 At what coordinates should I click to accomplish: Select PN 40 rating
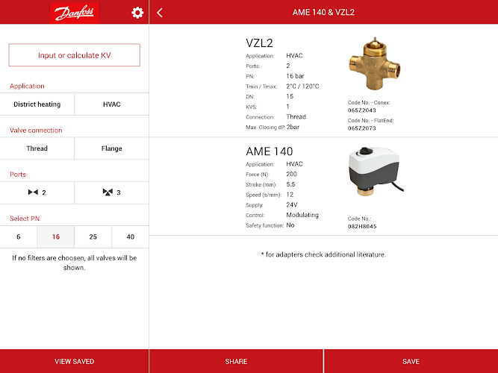coord(130,236)
